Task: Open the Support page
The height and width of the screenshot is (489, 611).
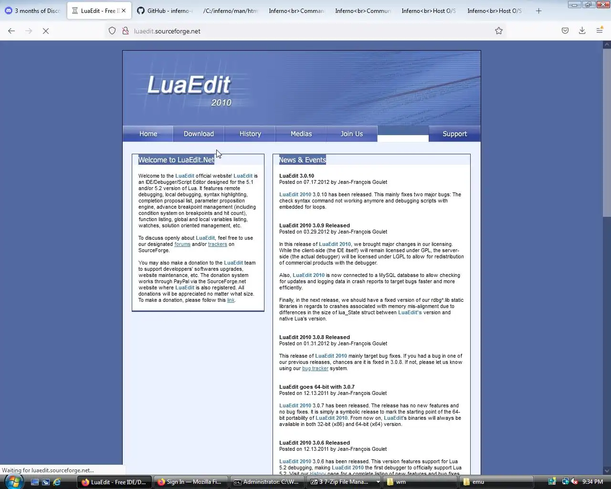Action: [454, 134]
